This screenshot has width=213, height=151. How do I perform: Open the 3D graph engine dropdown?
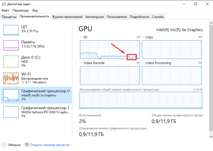click(x=82, y=37)
